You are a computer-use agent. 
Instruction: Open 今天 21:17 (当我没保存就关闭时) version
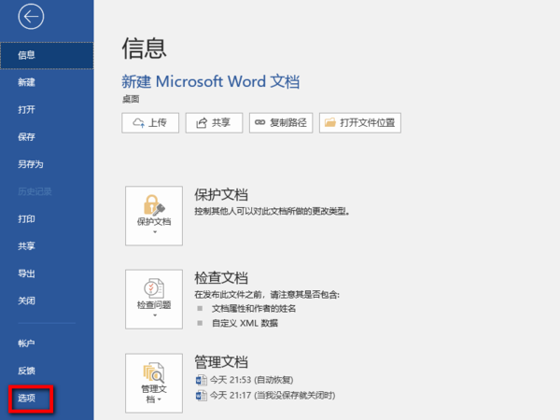(265, 396)
